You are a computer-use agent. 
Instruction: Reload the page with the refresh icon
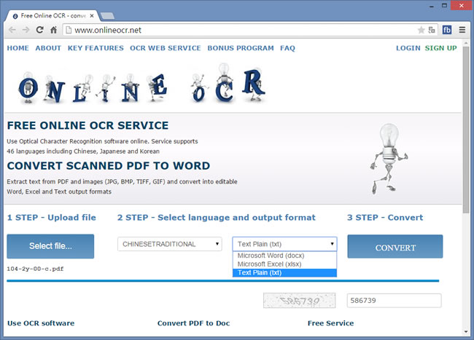39,30
